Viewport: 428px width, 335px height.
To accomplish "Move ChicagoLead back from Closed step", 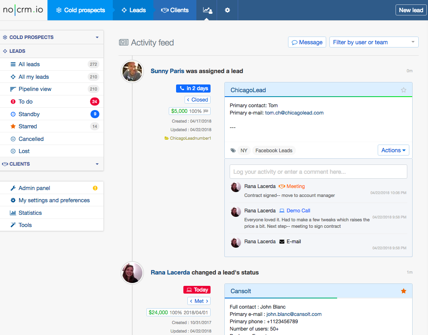I will click(x=188, y=100).
